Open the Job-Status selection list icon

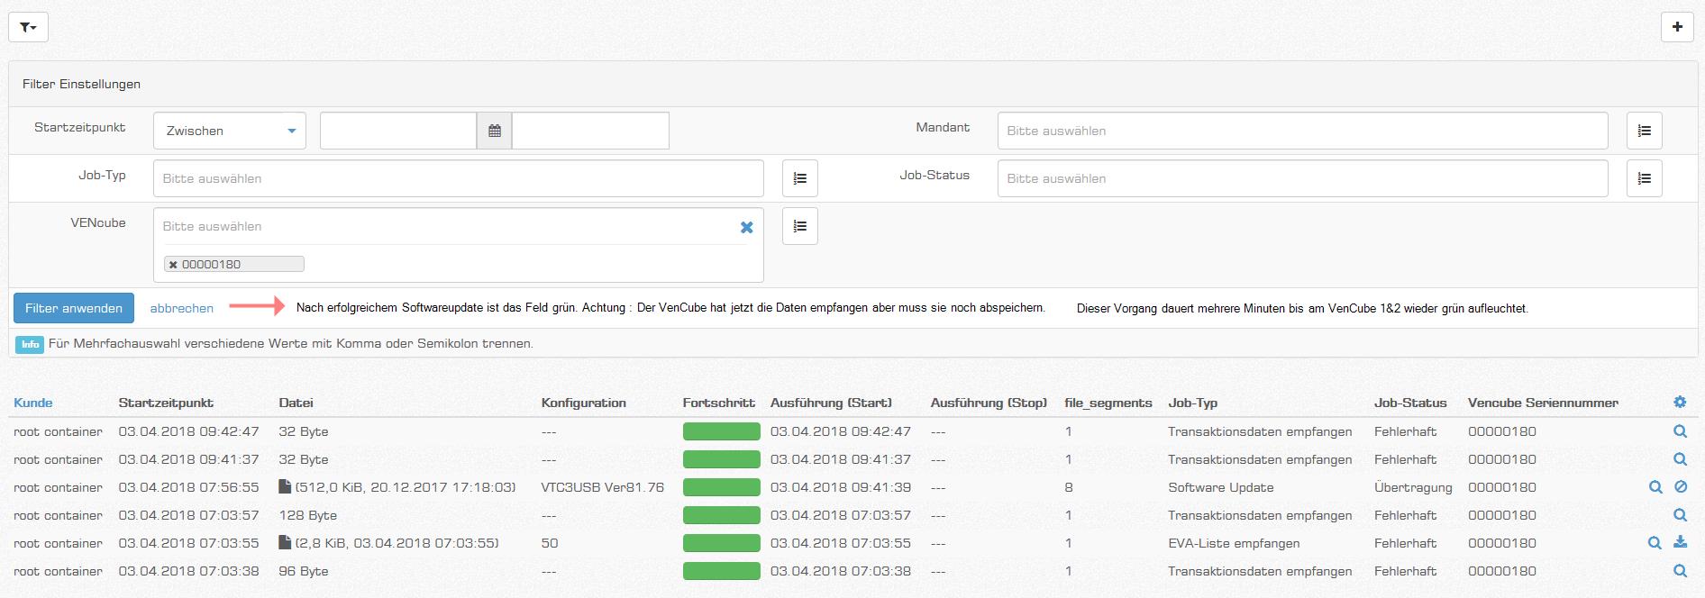click(x=1644, y=178)
